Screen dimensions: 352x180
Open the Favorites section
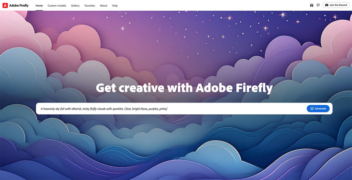90,6
